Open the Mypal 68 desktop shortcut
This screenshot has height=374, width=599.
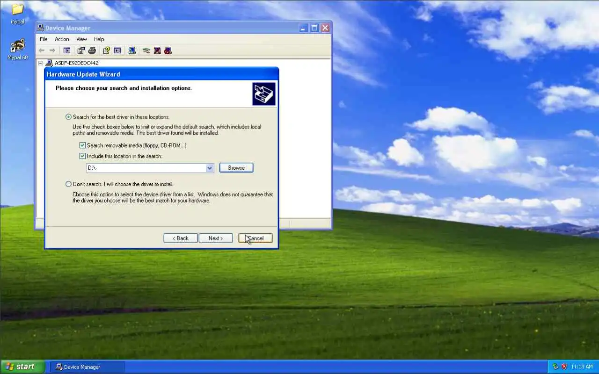(17, 49)
